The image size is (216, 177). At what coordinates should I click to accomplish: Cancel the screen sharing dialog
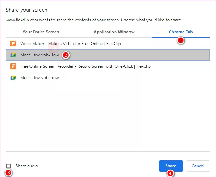coord(198,166)
